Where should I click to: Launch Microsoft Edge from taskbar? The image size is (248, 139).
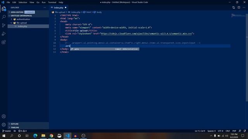[35, 136]
